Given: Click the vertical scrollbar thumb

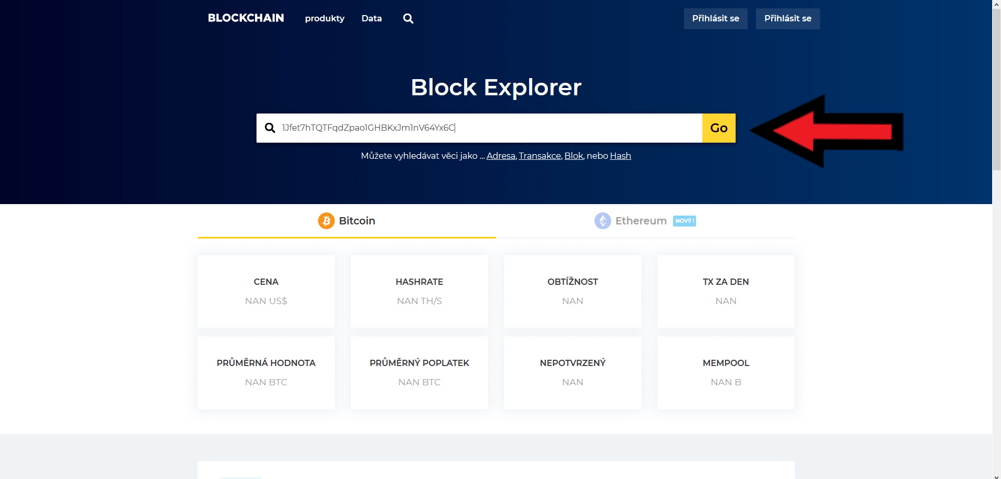Looking at the screenshot, I should click(996, 90).
